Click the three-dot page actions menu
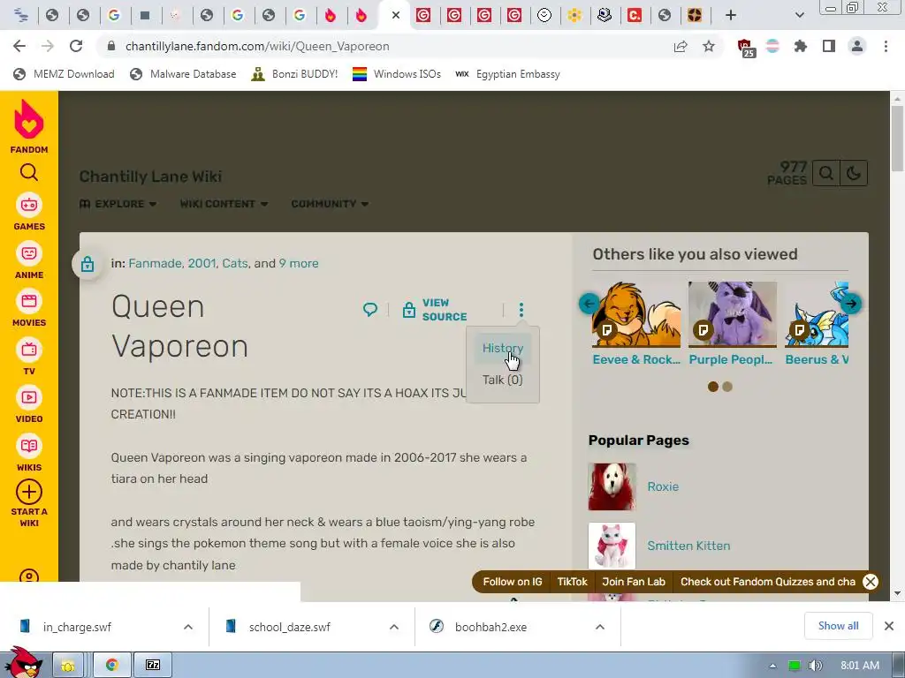This screenshot has width=905, height=678. pos(521,310)
